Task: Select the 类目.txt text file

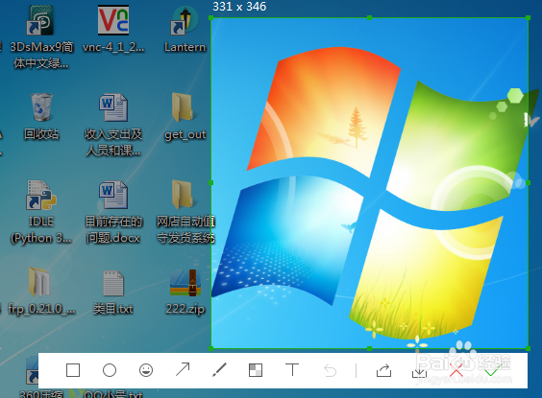Action: [x=113, y=293]
